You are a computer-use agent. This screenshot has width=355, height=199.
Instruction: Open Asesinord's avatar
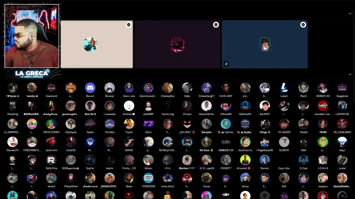pyautogui.click(x=51, y=88)
